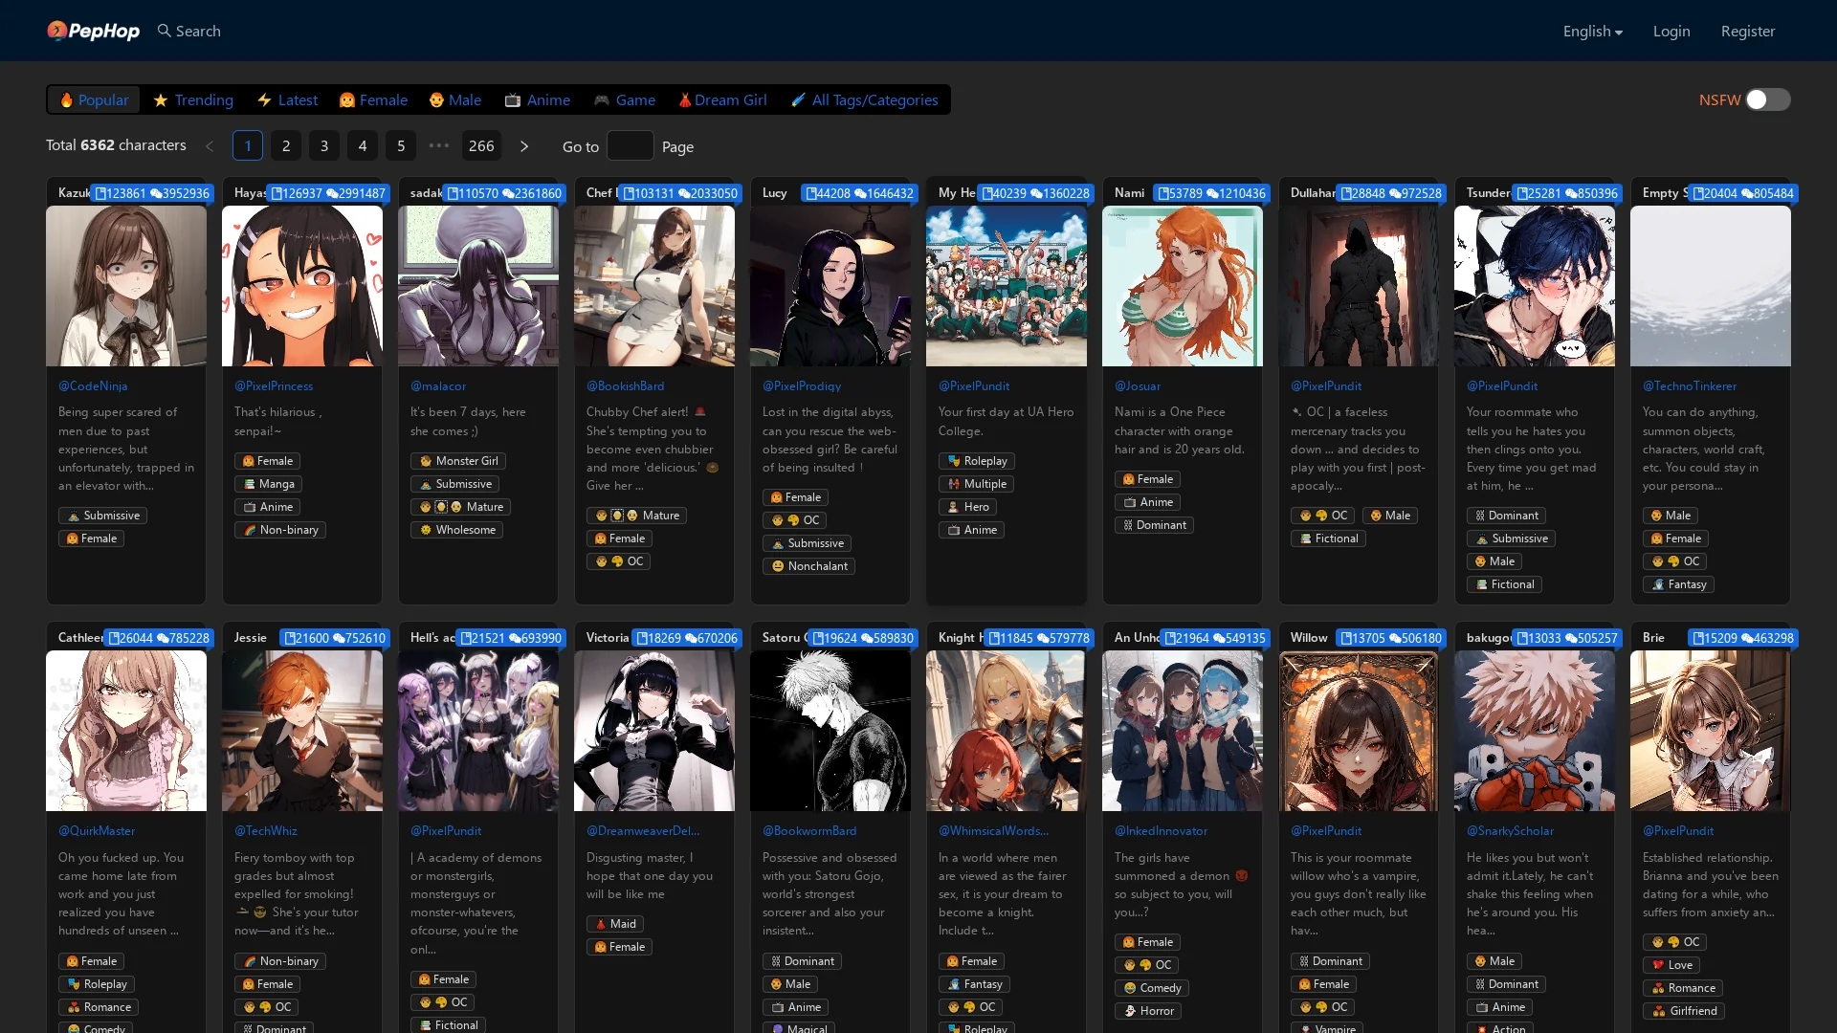Click the pagination ellipsis dots
The image size is (1837, 1033).
(439, 145)
